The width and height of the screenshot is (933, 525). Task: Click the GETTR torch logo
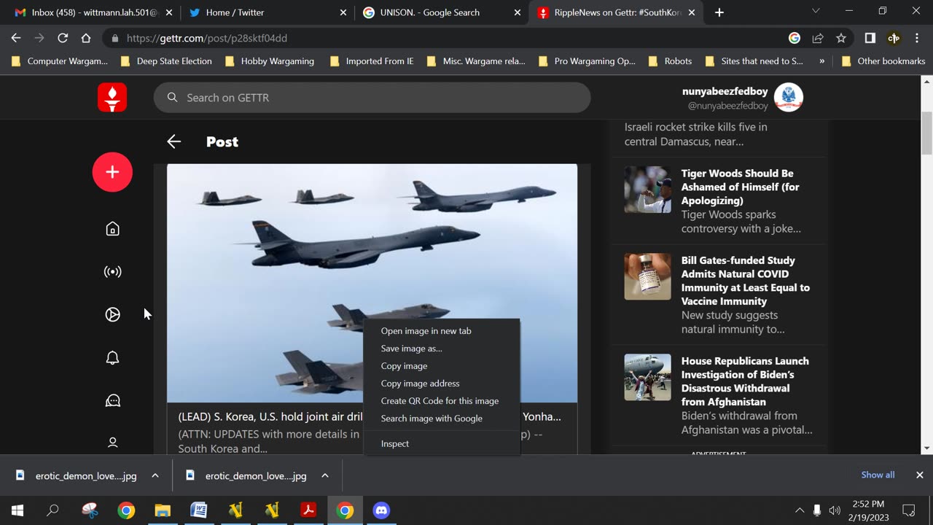[x=112, y=98]
